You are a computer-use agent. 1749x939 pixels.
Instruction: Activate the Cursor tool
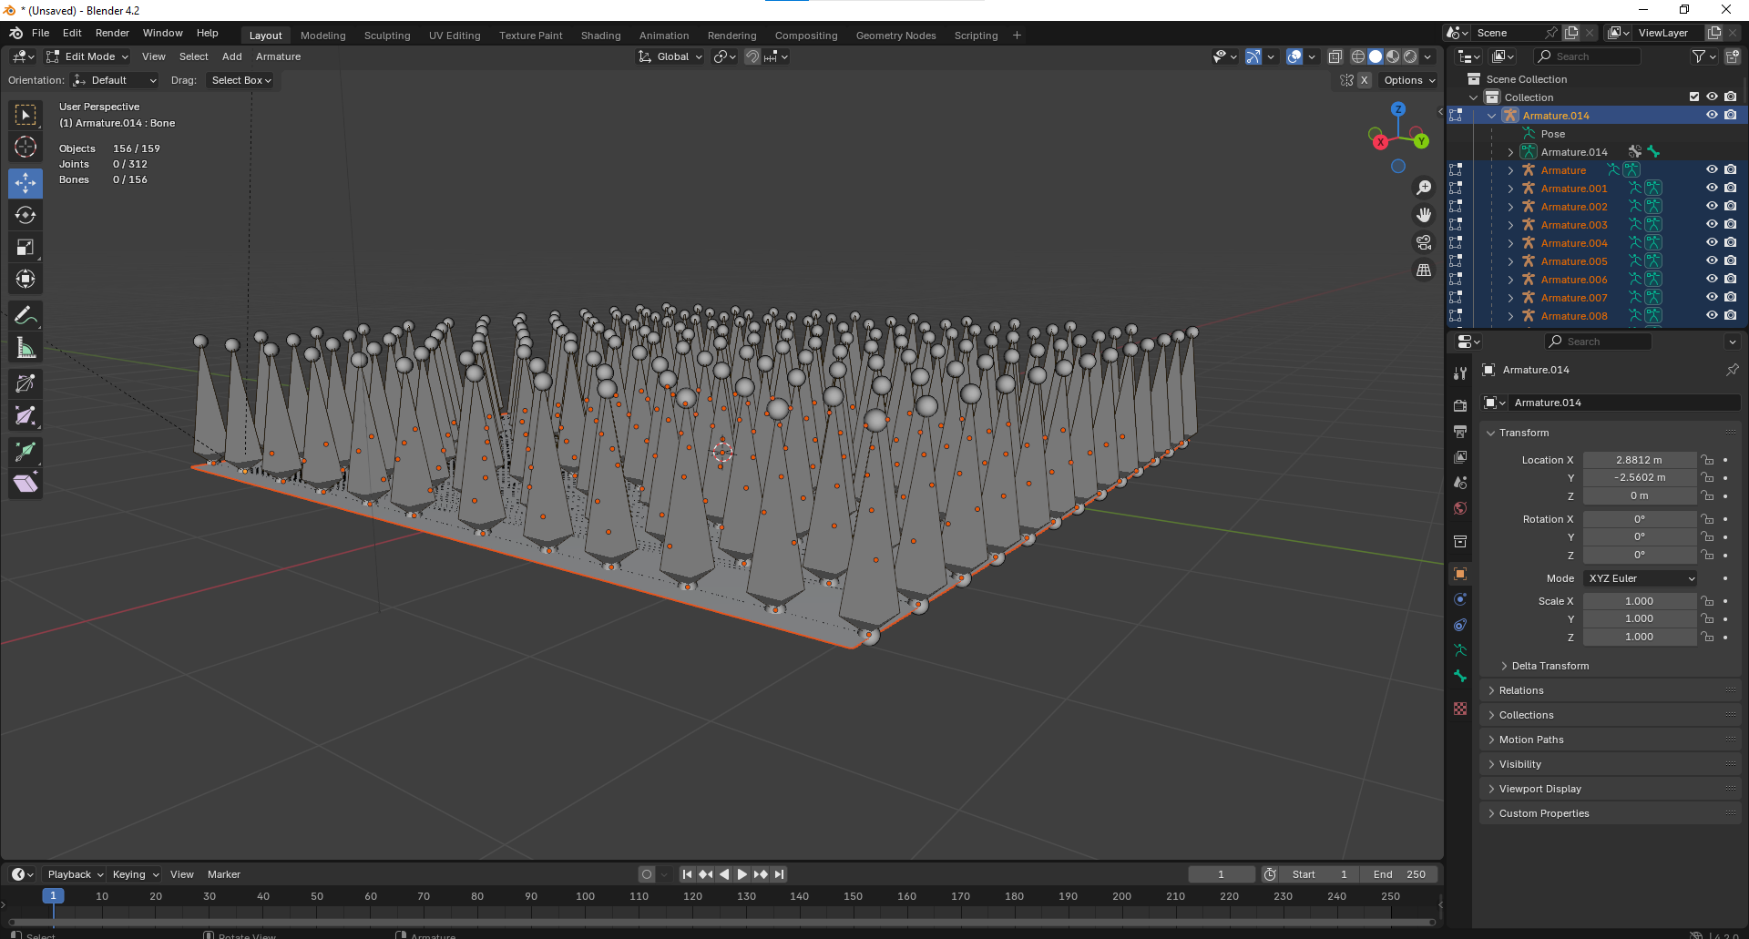coord(26,147)
